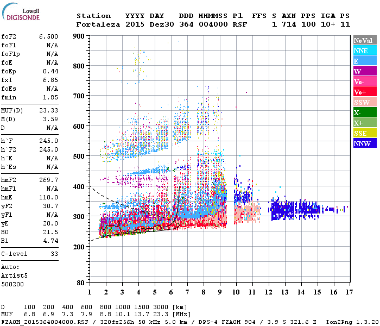The image size is (380, 326).
Task: Click the yE value 20.0
Action: 50,223
